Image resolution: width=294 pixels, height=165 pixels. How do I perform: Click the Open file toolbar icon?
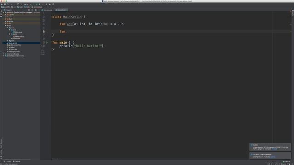tap(2, 4)
